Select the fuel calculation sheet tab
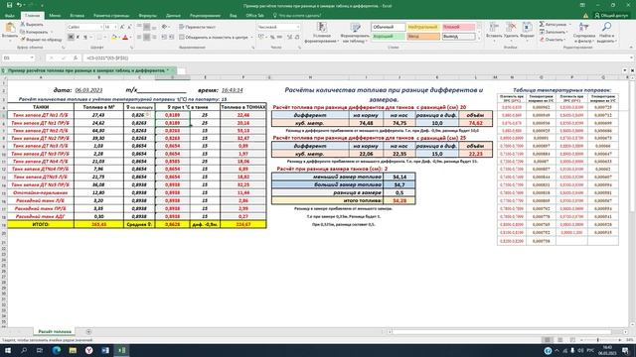 55,331
